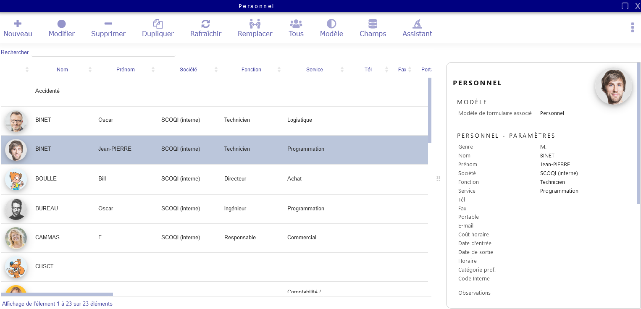
Task: Sort by the Fonction column header
Action: [x=251, y=70]
